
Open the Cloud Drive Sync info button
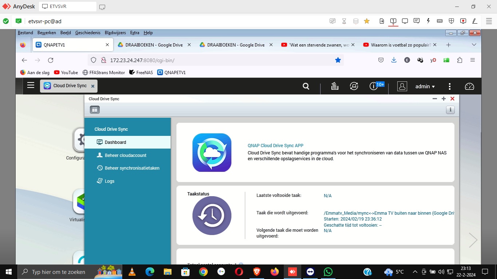[450, 110]
